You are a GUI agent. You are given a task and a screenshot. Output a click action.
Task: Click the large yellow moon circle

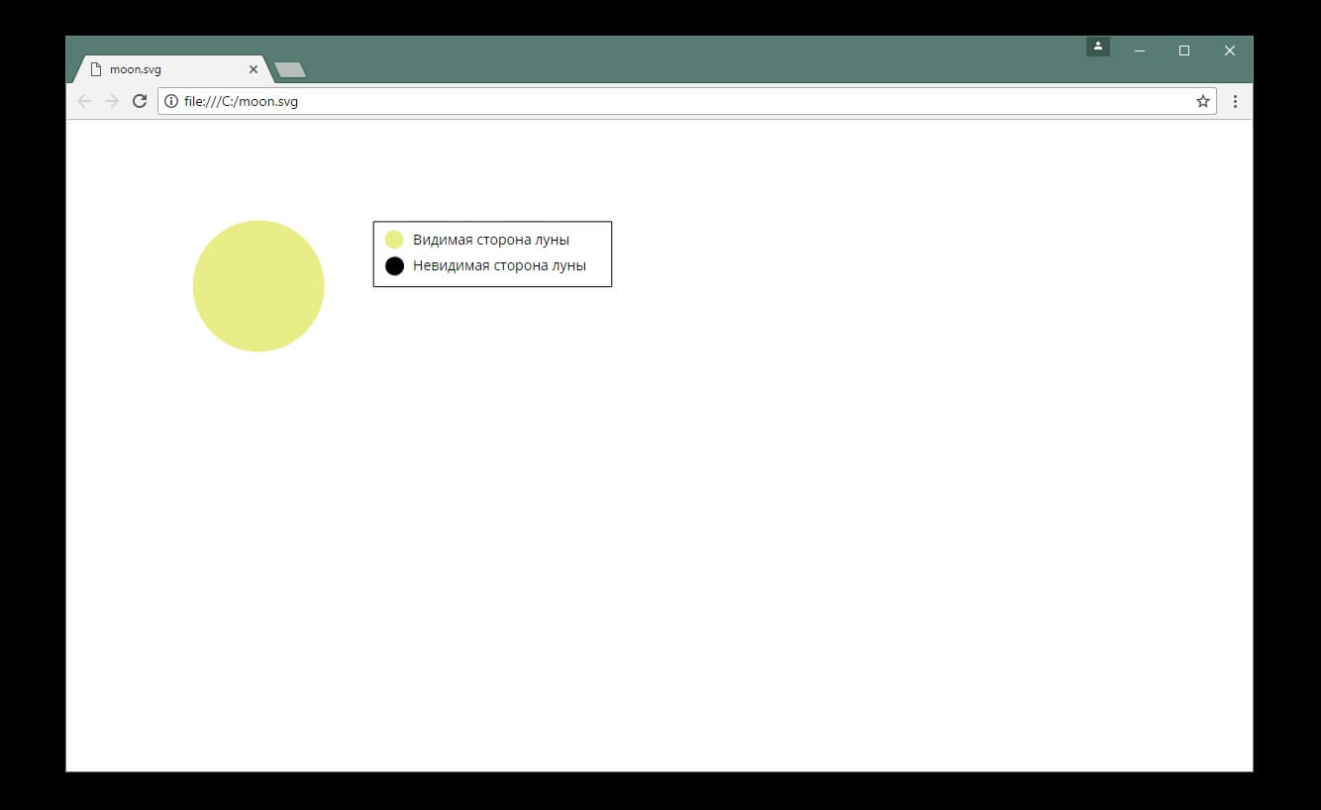258,286
